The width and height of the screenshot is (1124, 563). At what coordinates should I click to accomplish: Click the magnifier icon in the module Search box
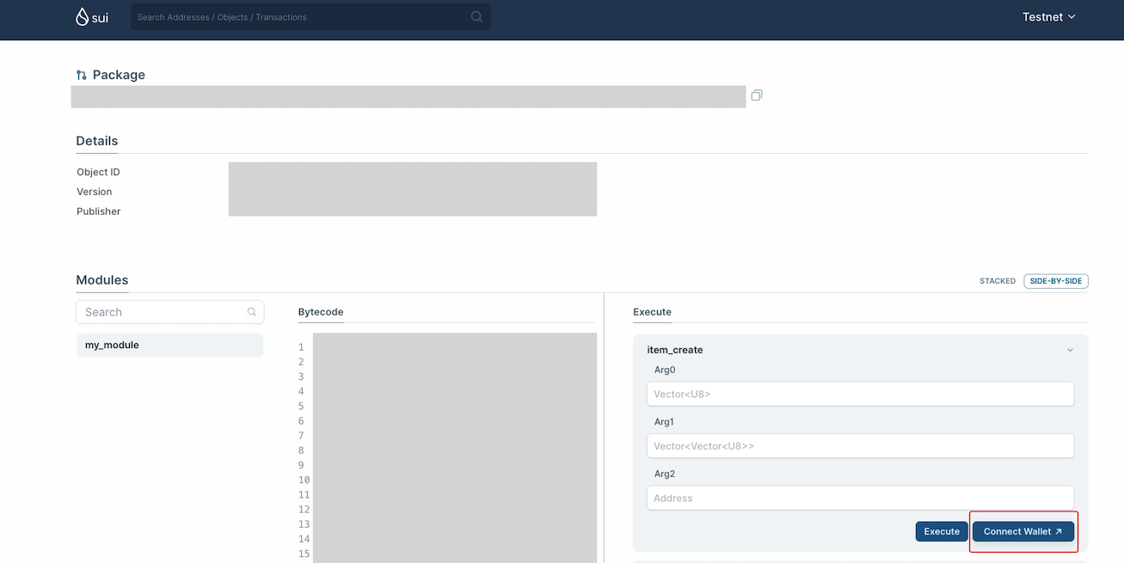click(251, 311)
